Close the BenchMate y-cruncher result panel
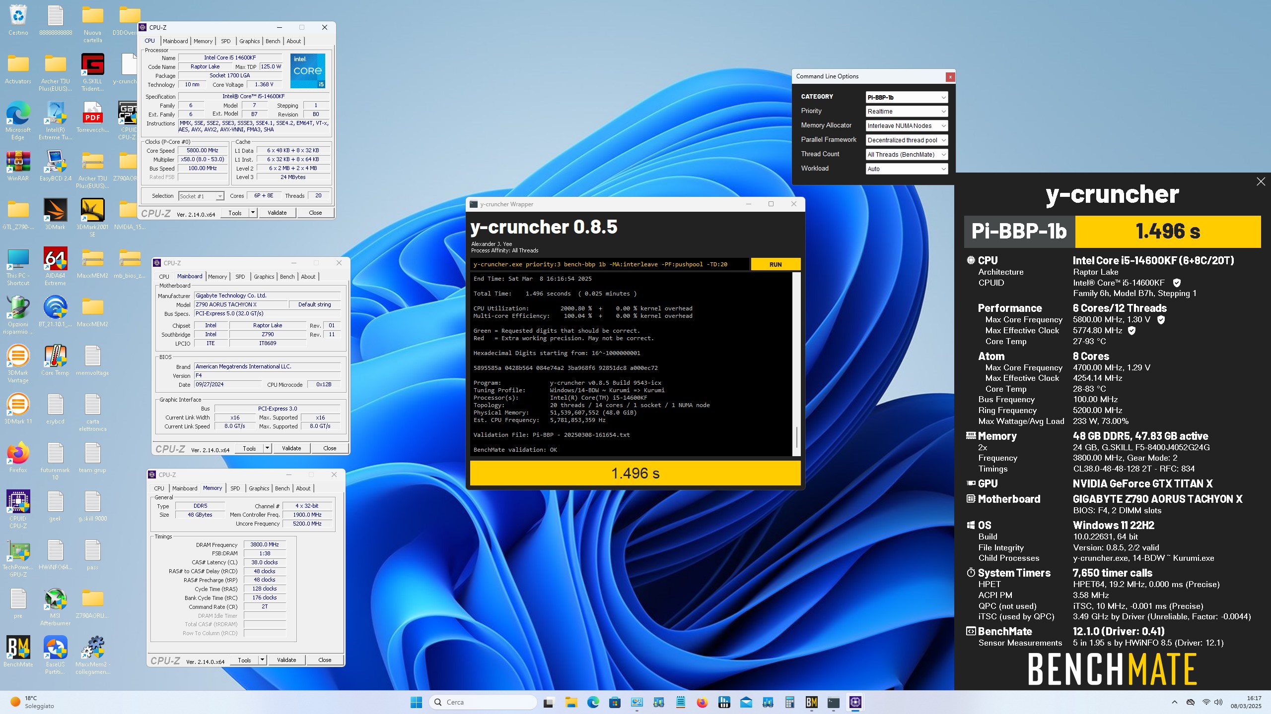The image size is (1271, 714). [x=1261, y=182]
